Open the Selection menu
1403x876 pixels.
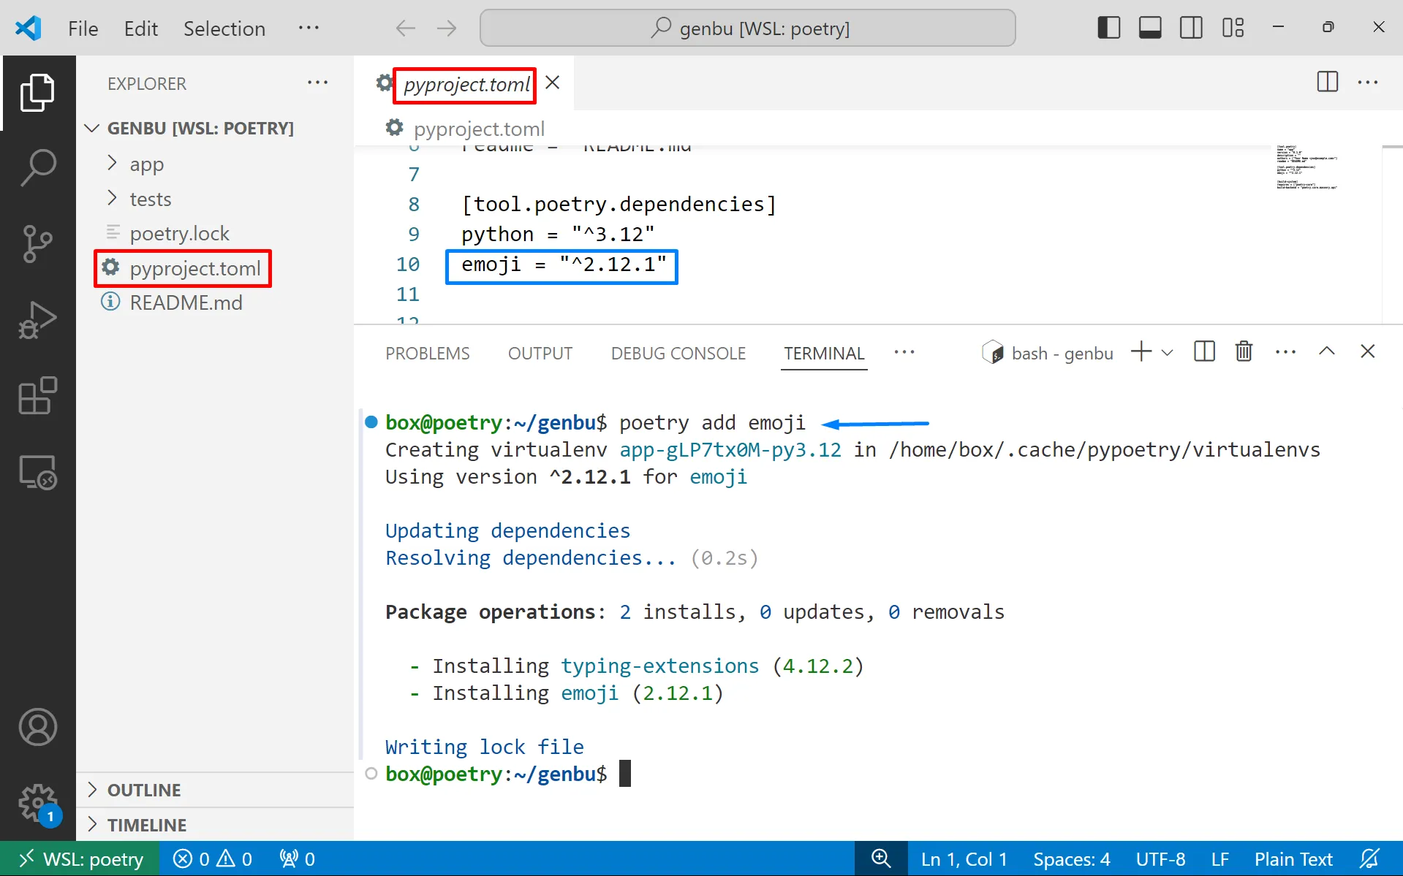pyautogui.click(x=224, y=28)
